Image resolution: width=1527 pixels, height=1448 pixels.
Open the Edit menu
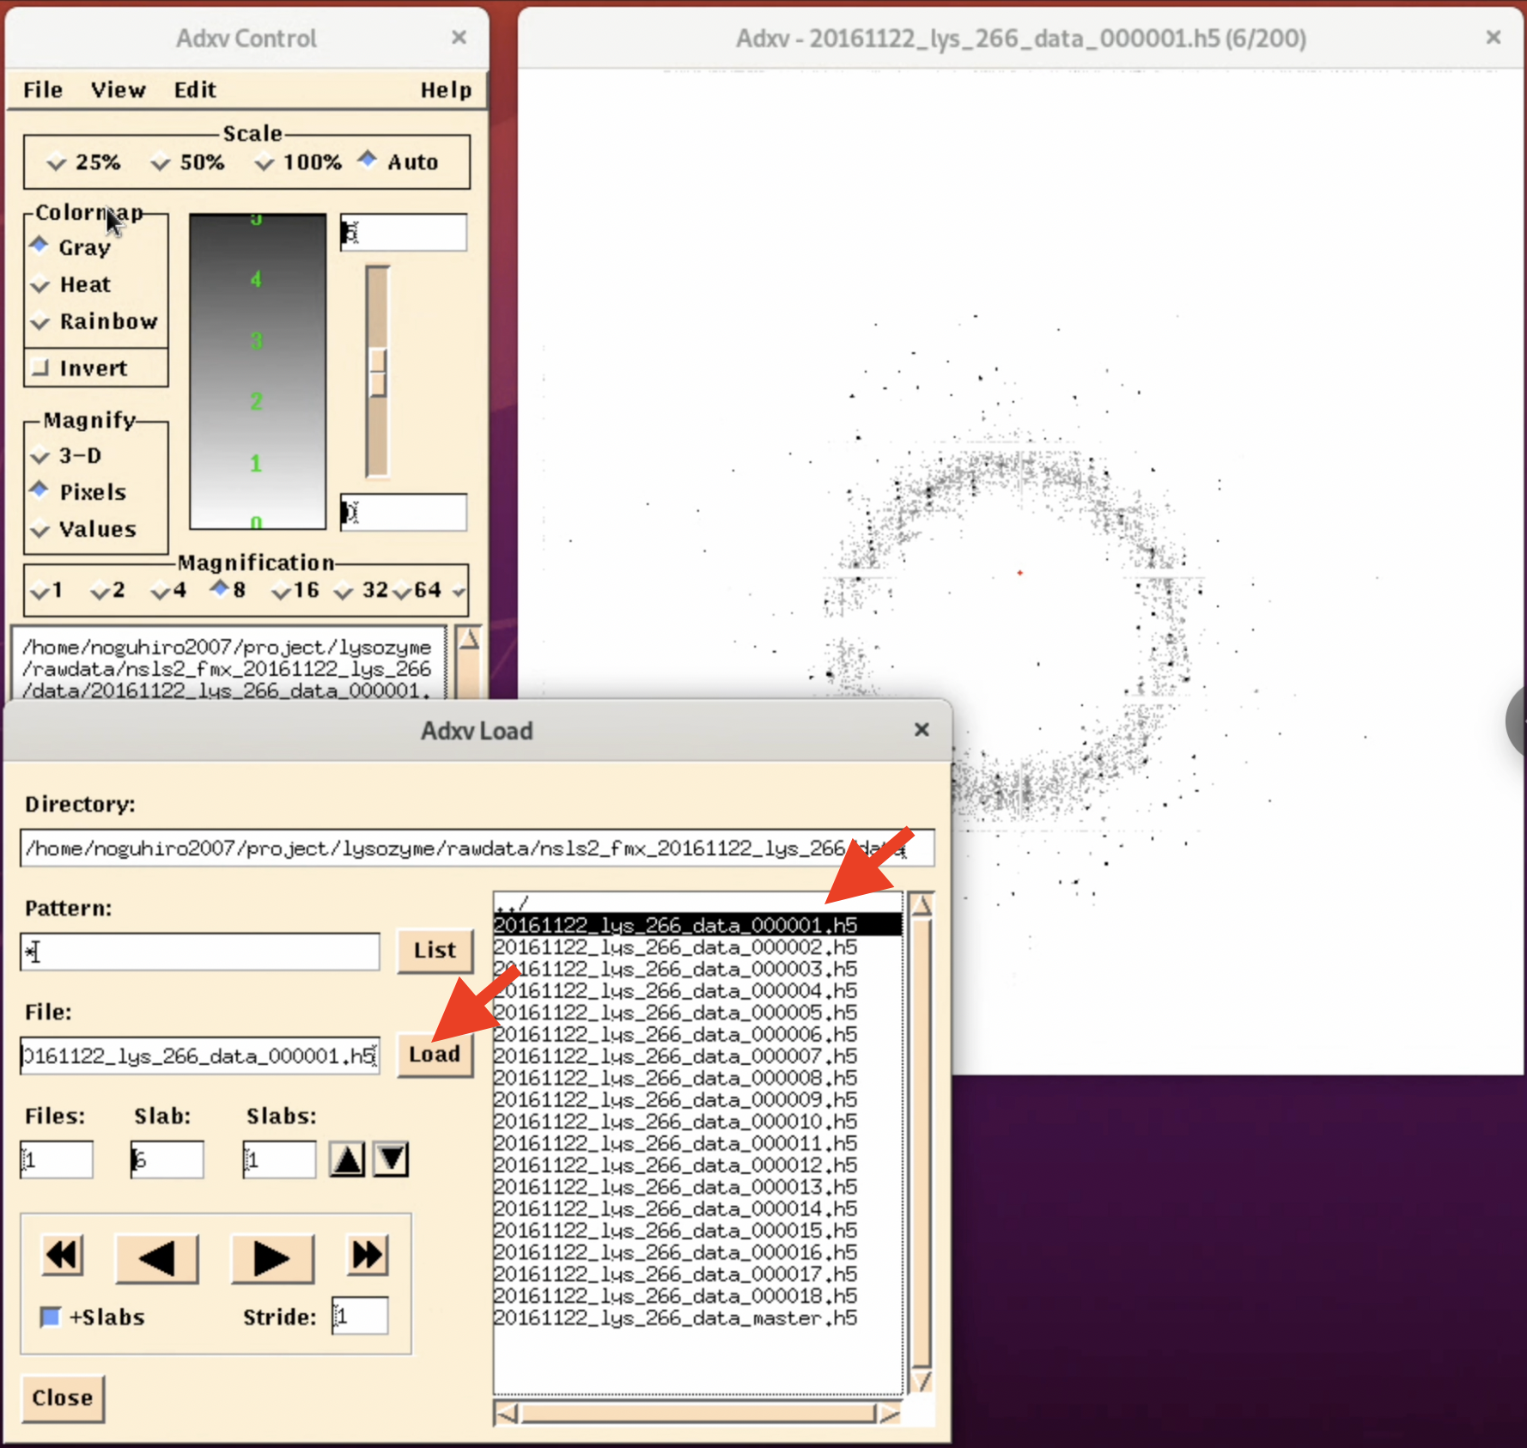(x=195, y=89)
